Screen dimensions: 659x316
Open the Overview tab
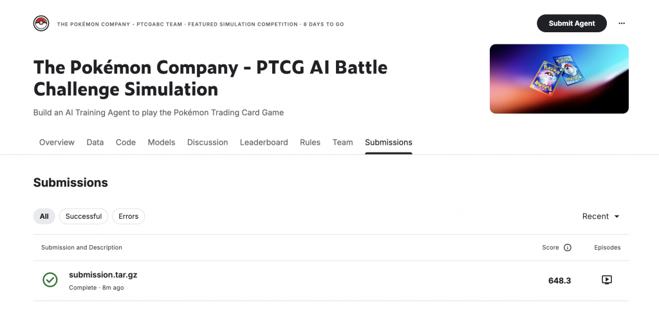point(57,142)
